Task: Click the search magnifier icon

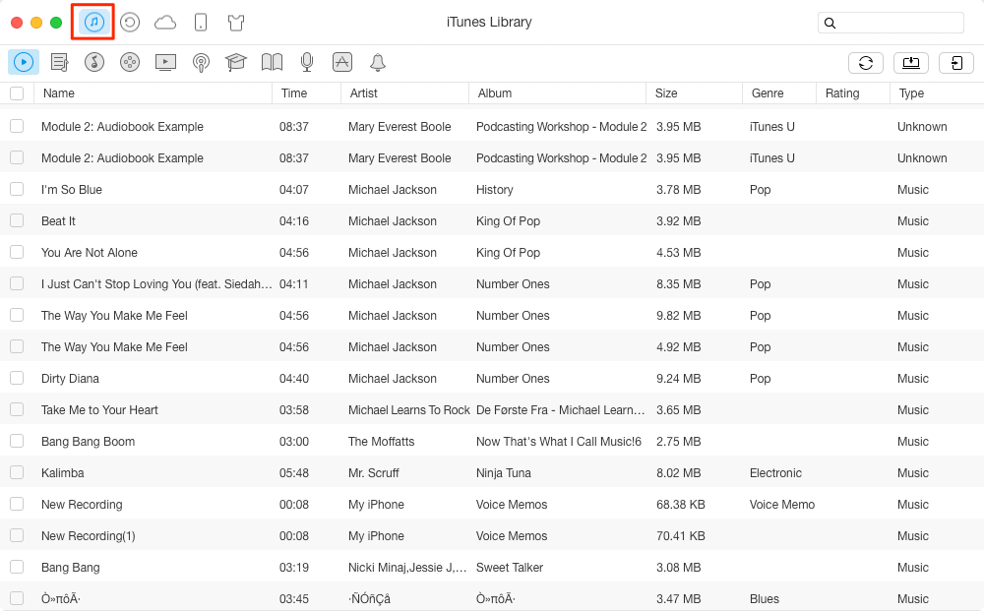Action: pyautogui.click(x=830, y=24)
